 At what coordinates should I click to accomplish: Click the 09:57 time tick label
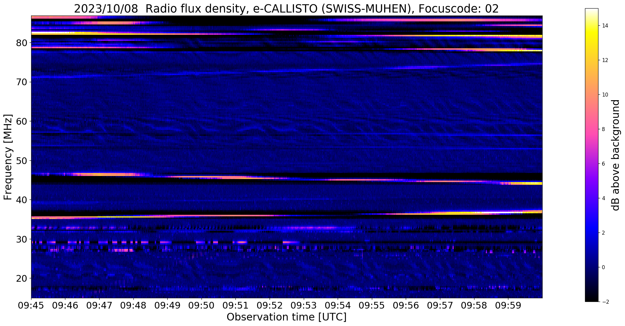click(440, 306)
